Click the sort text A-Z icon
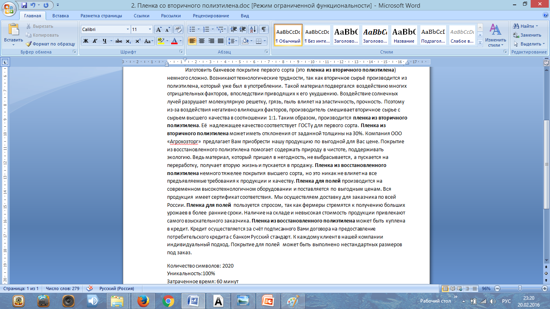The image size is (550, 309). click(x=253, y=29)
